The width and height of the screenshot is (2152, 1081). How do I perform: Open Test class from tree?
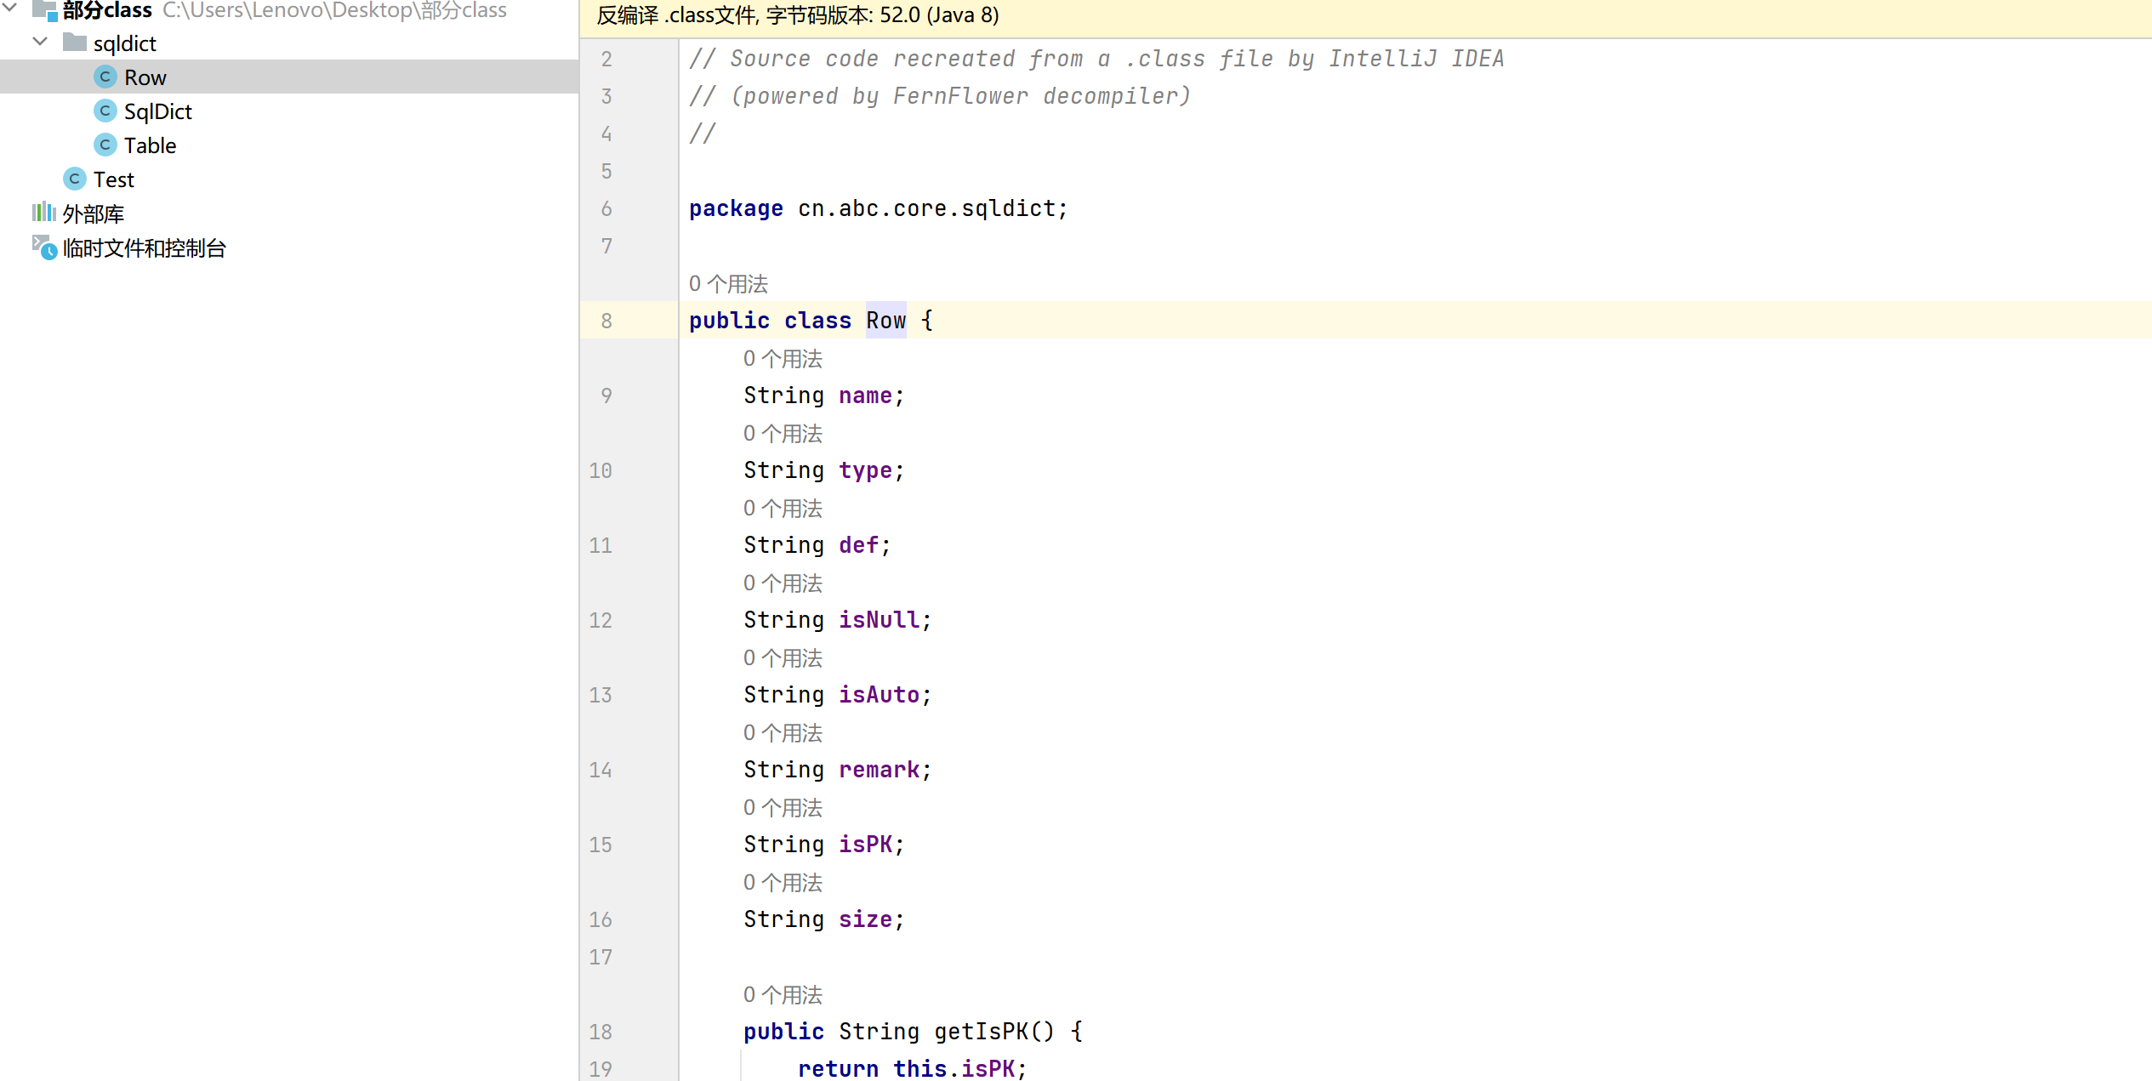point(113,179)
